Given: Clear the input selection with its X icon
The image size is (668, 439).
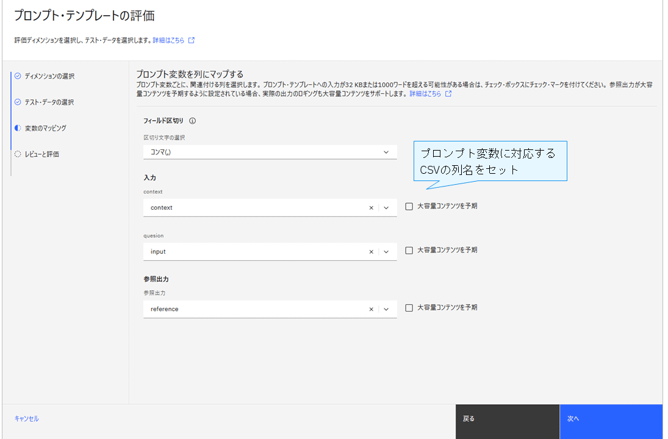Looking at the screenshot, I should click(x=371, y=252).
